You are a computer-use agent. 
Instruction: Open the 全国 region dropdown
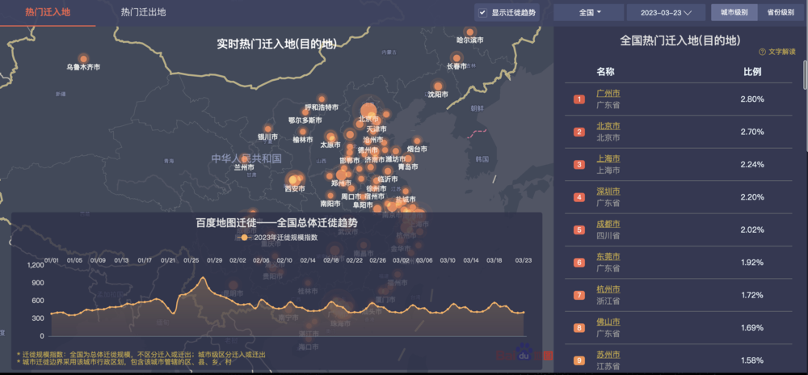pyautogui.click(x=588, y=13)
